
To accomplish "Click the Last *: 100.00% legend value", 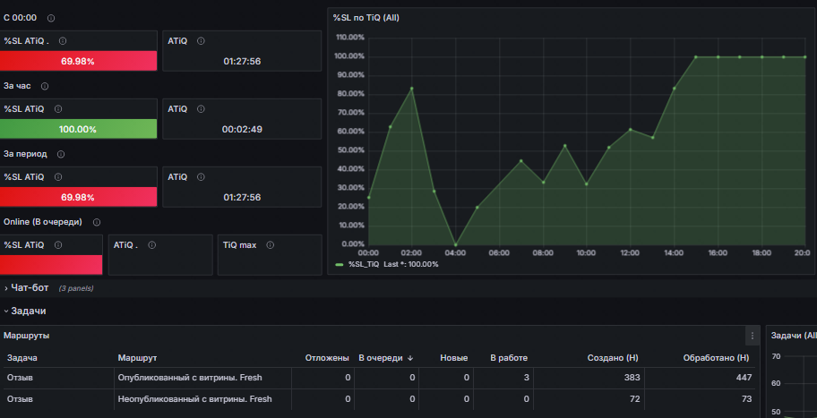I will (411, 264).
